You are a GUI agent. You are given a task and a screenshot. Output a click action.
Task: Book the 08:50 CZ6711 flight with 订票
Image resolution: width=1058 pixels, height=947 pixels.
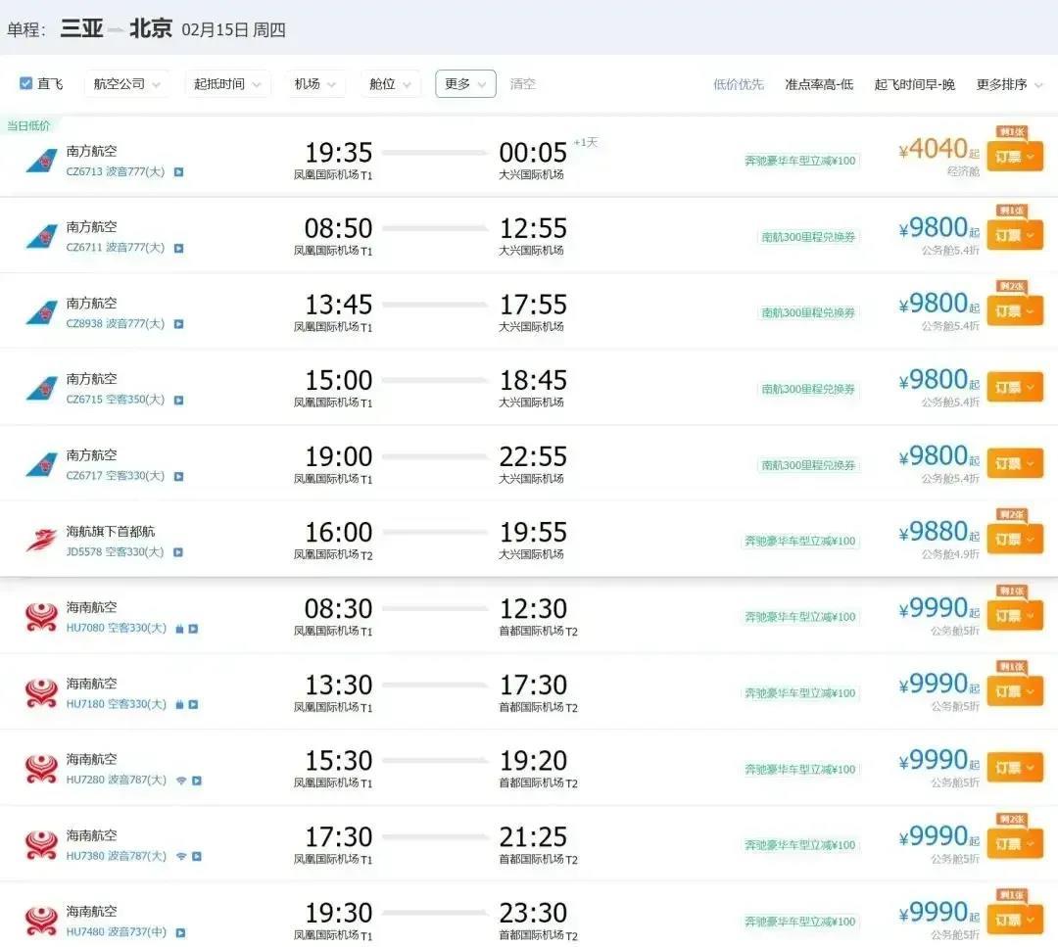click(x=1015, y=235)
